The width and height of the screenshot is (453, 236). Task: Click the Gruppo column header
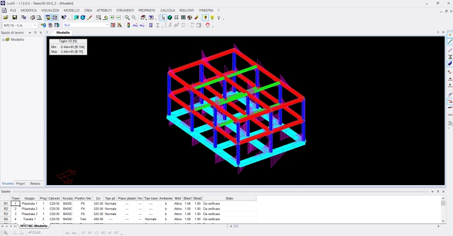point(29,199)
